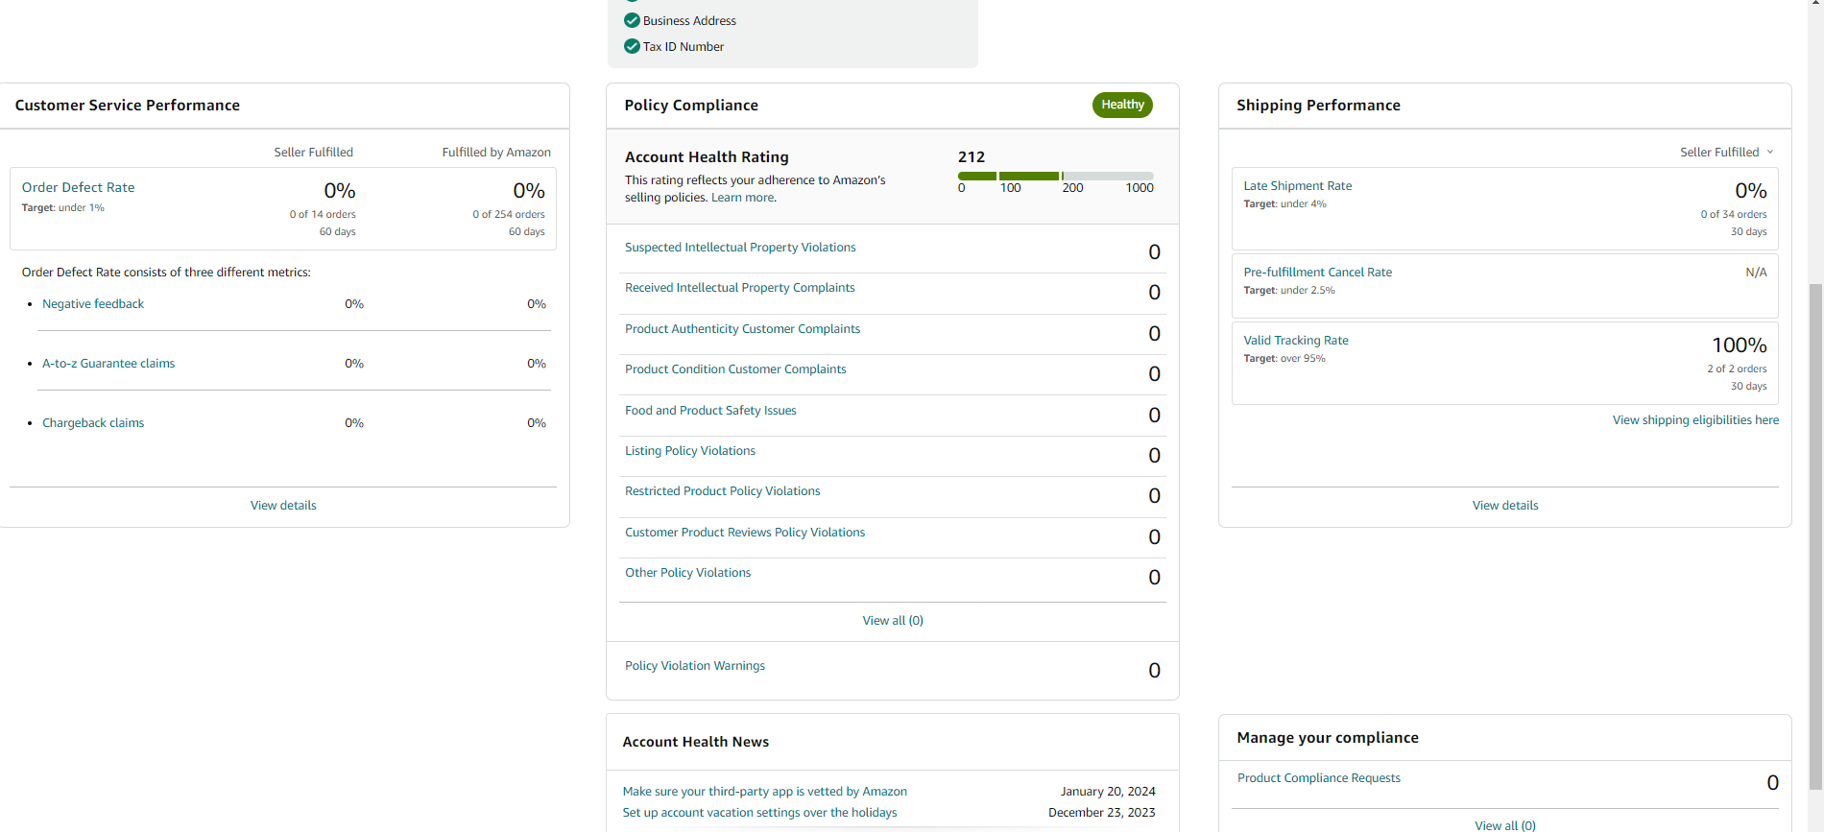The image size is (1824, 832).
Task: Open Suspected Intellectual Property Violations
Action: coord(740,248)
